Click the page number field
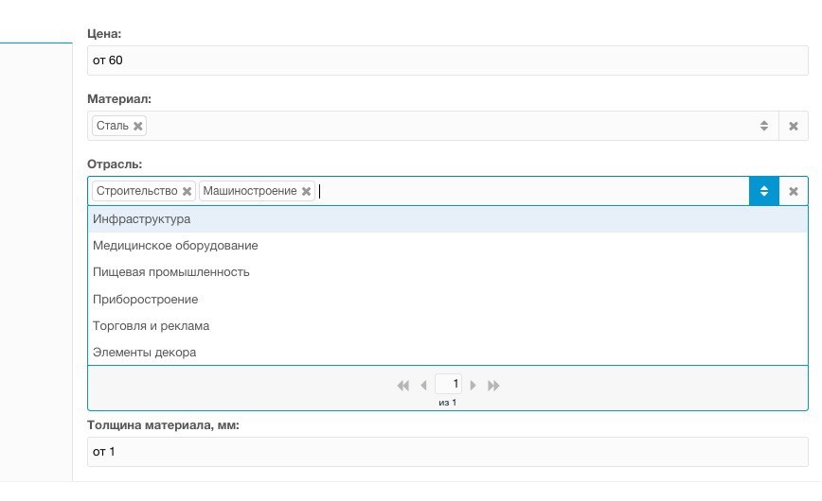The width and height of the screenshot is (822, 501). point(448,384)
